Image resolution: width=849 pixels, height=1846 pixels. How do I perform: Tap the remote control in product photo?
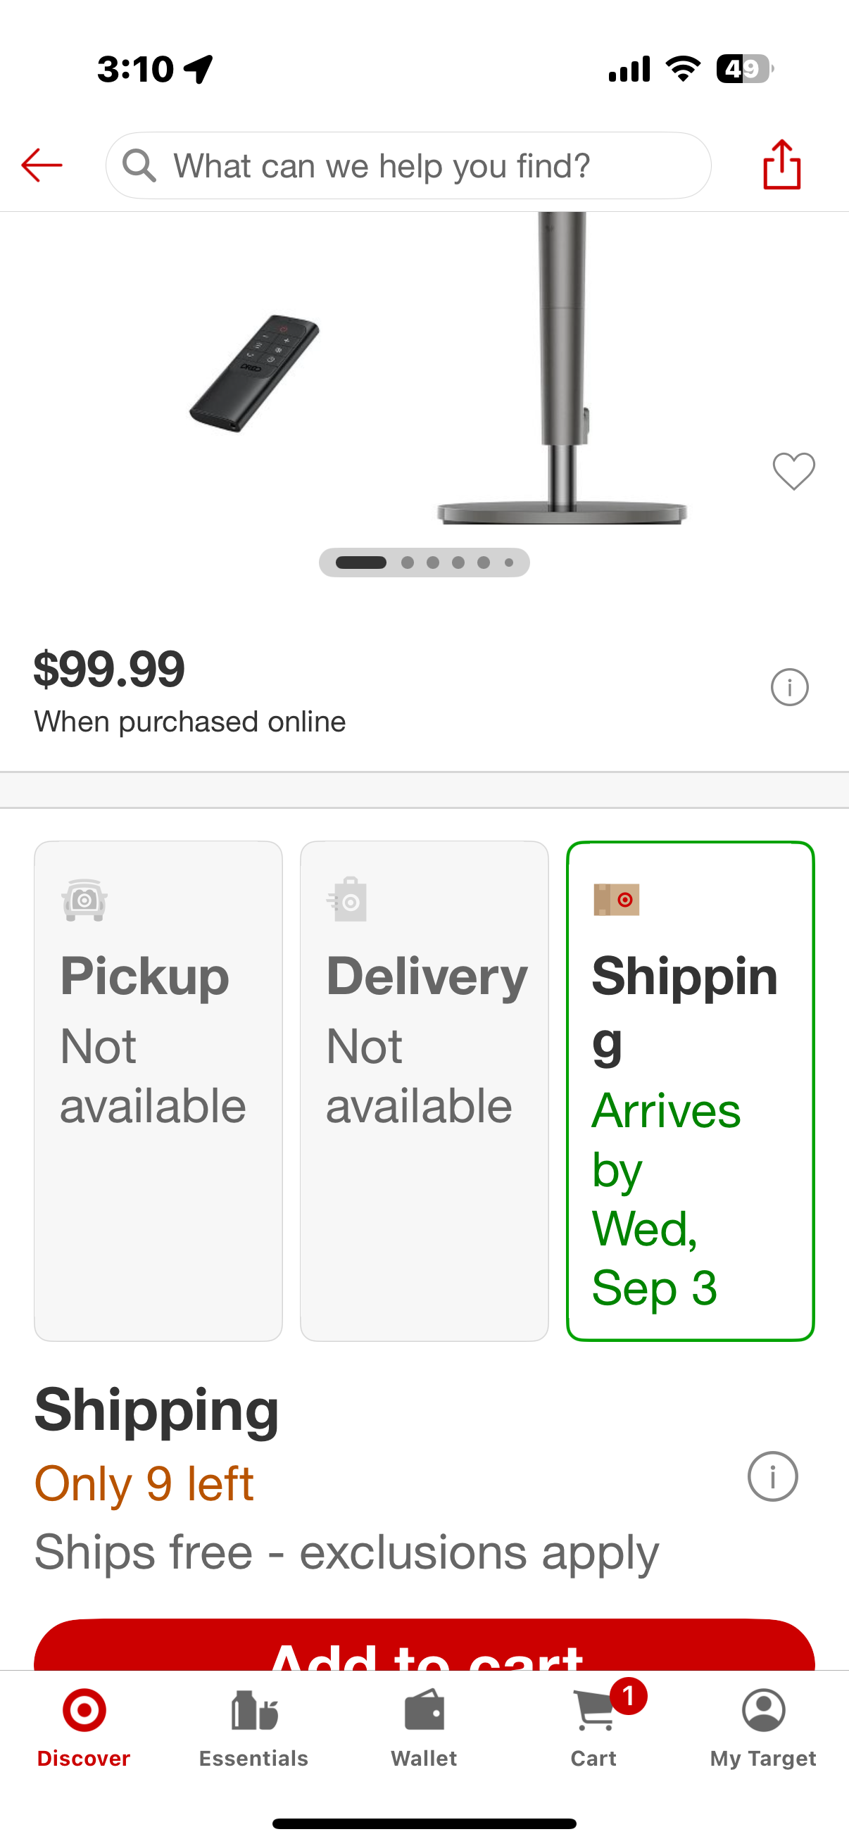(254, 372)
